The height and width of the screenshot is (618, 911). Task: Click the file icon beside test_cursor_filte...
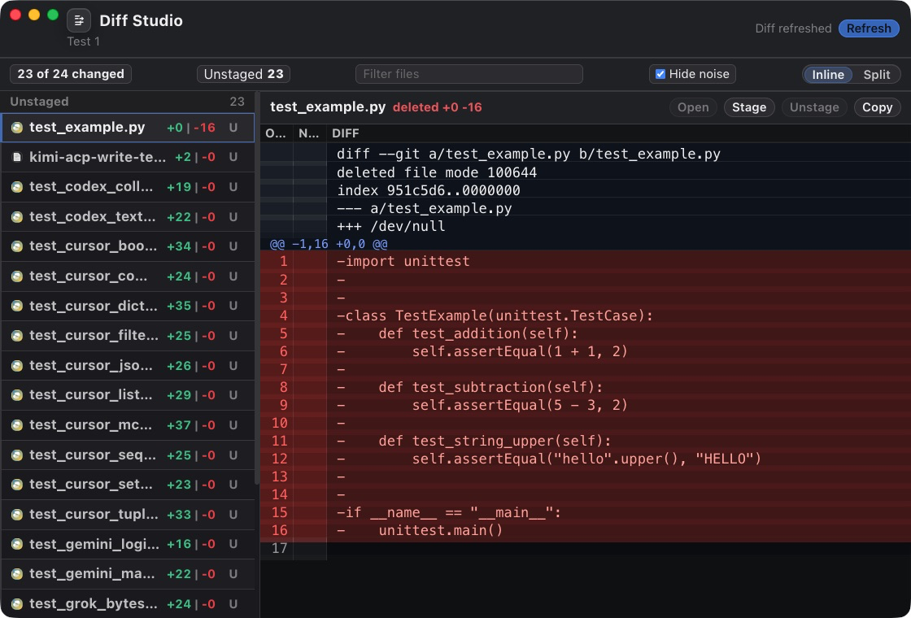pyautogui.click(x=17, y=336)
